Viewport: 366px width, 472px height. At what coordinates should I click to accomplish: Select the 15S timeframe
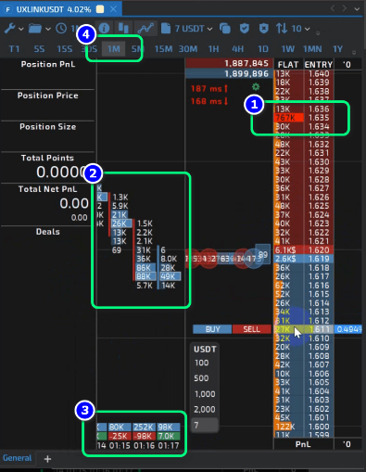coord(65,49)
